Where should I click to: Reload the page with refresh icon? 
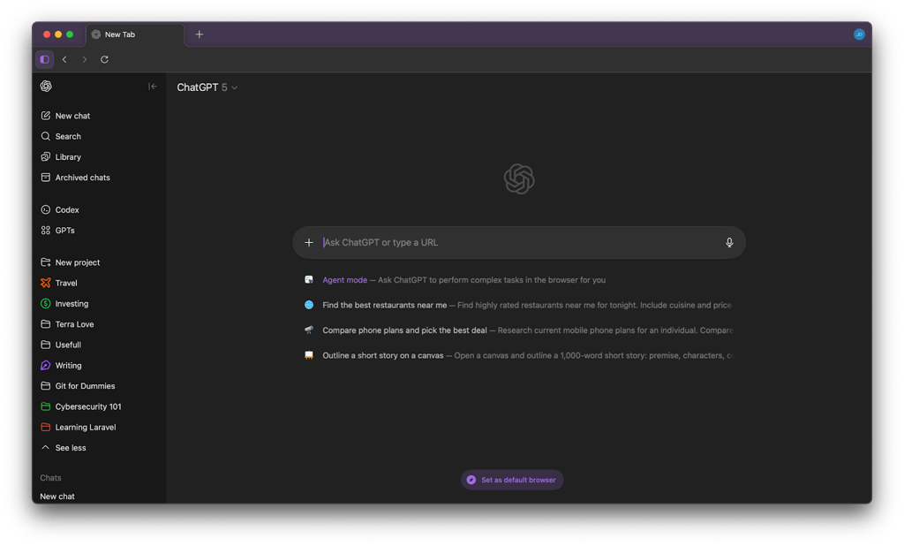[104, 59]
